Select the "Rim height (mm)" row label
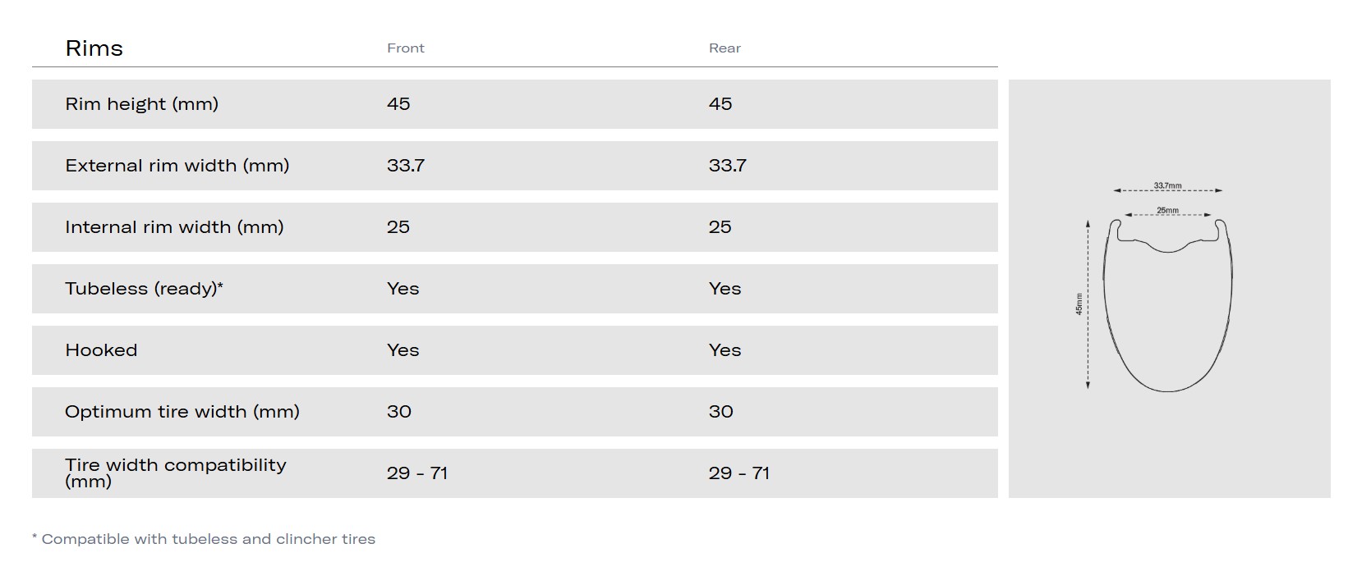The height and width of the screenshot is (571, 1371). [141, 104]
